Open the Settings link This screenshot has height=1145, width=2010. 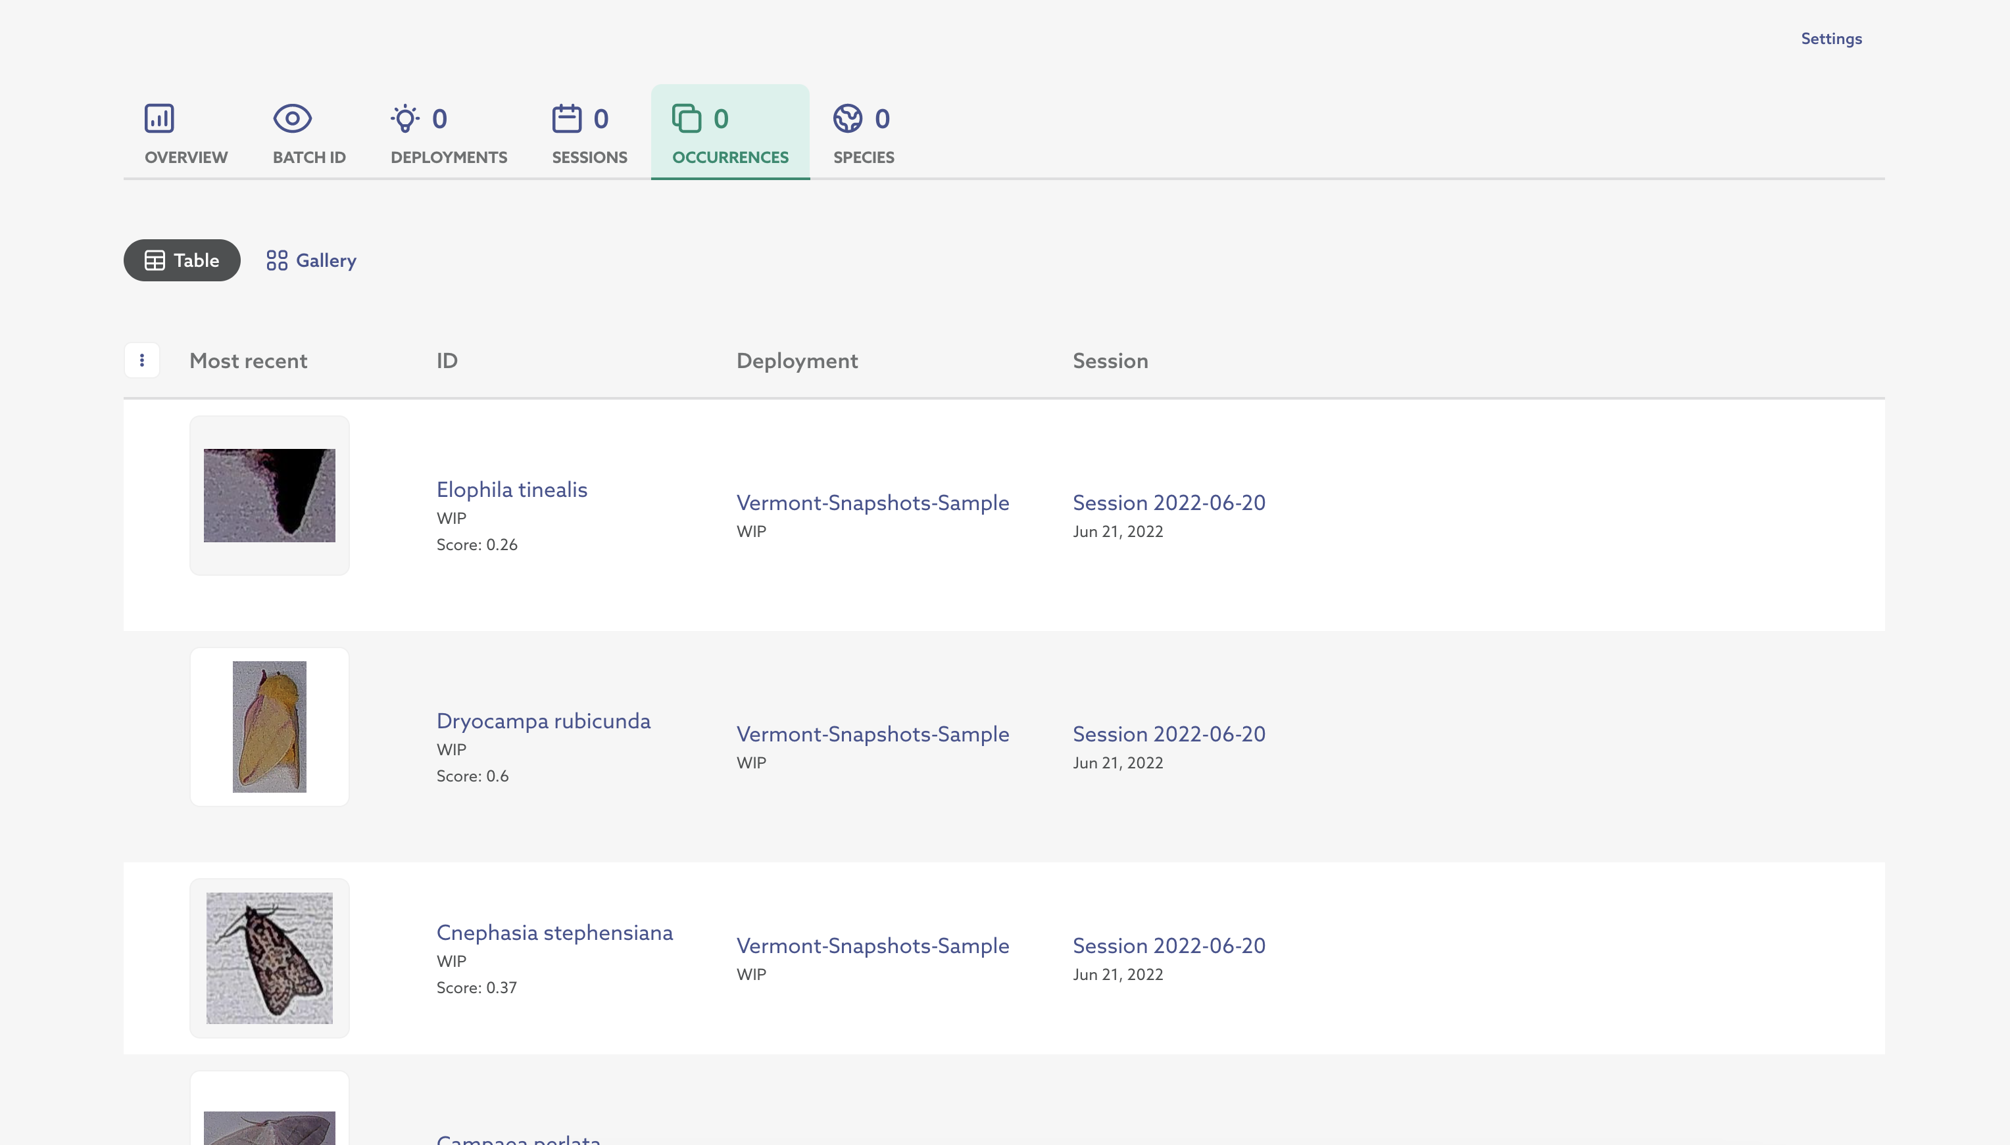1830,39
